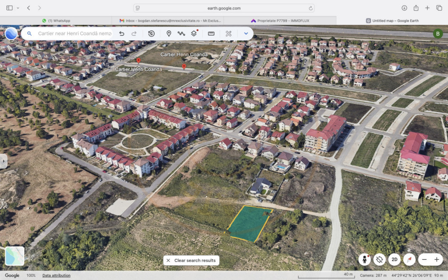Toggle the fly-to-location target button
The image size is (448, 280).
[379, 259]
